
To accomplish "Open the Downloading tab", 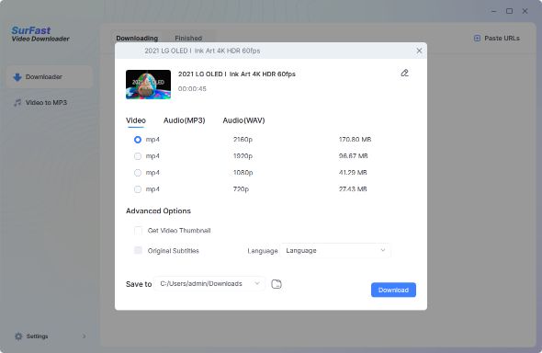I will tap(137, 39).
